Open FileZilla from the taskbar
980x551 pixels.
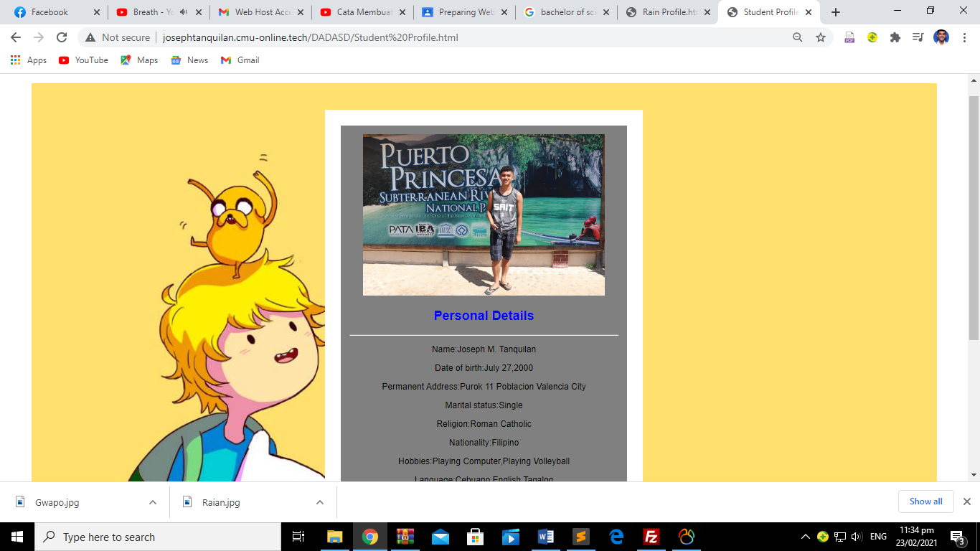click(651, 537)
